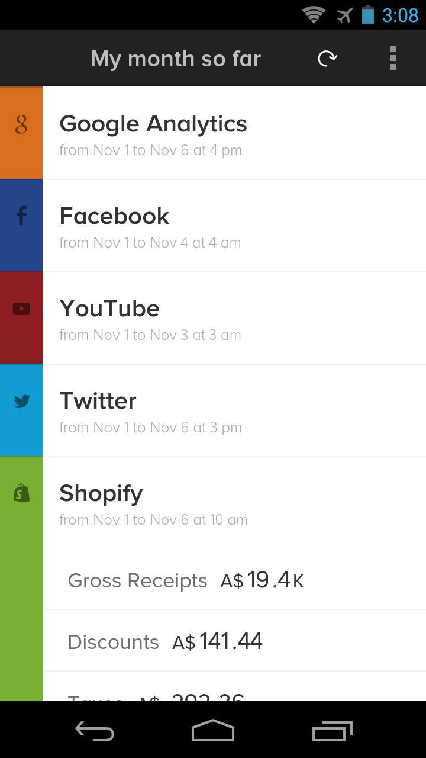Expand the YouTube section
This screenshot has height=758, width=426.
(234, 318)
